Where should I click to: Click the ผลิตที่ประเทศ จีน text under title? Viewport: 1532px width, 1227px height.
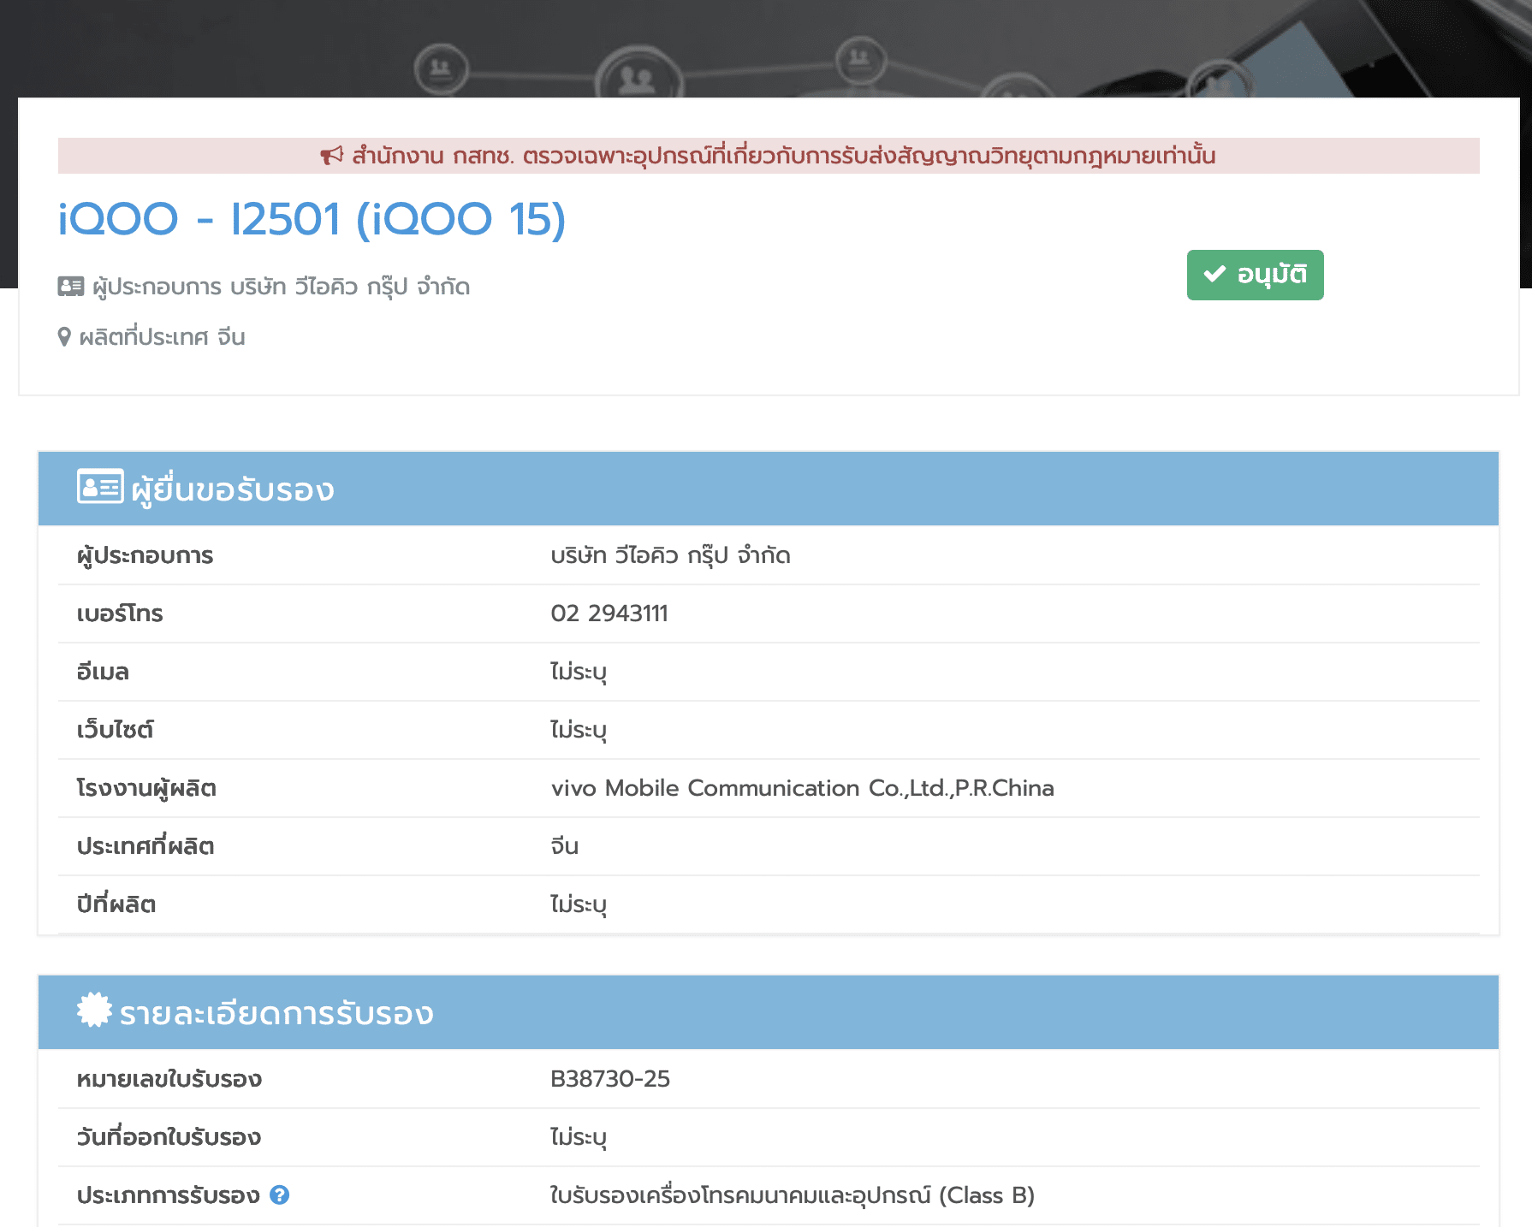point(162,337)
